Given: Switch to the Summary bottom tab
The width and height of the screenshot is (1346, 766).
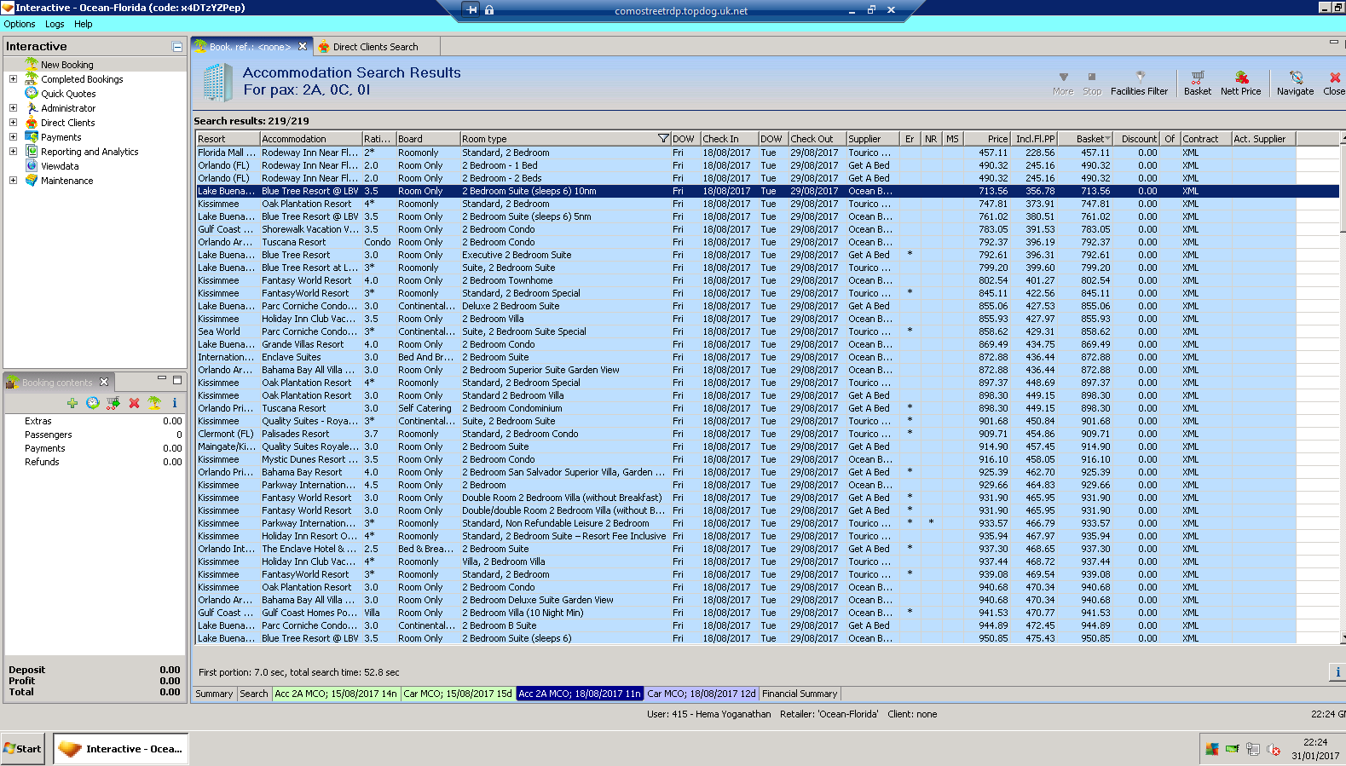Looking at the screenshot, I should (x=214, y=694).
